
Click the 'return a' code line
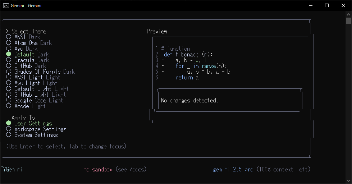(x=187, y=78)
